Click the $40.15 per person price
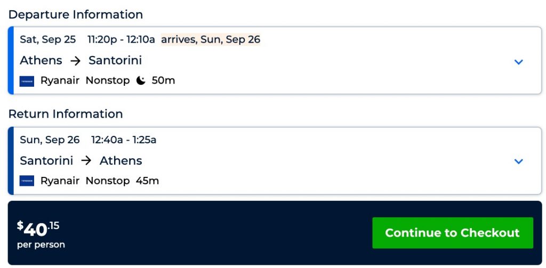The height and width of the screenshot is (268, 546). (38, 229)
